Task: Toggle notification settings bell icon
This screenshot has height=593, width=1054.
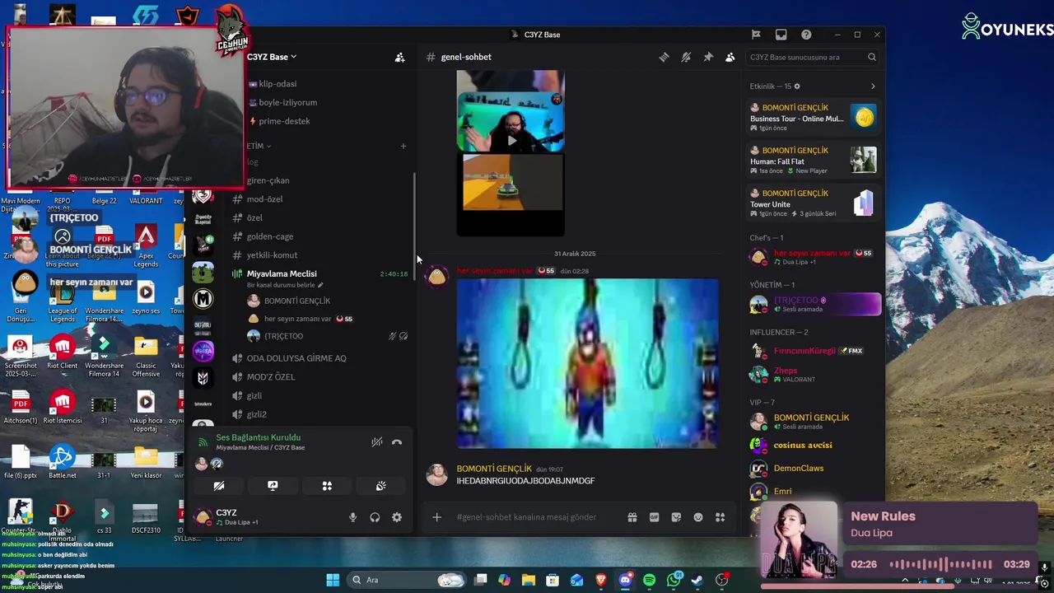Action: (686, 57)
